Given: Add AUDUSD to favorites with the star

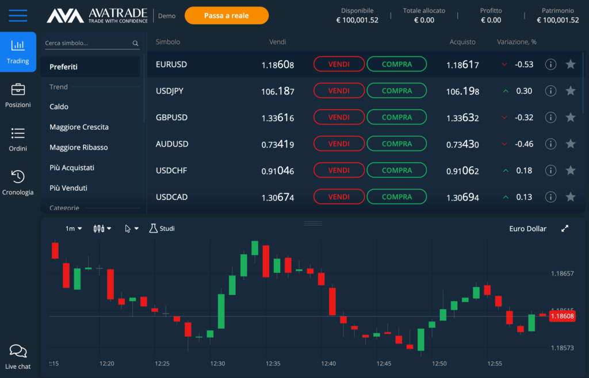Looking at the screenshot, I should 570,144.
